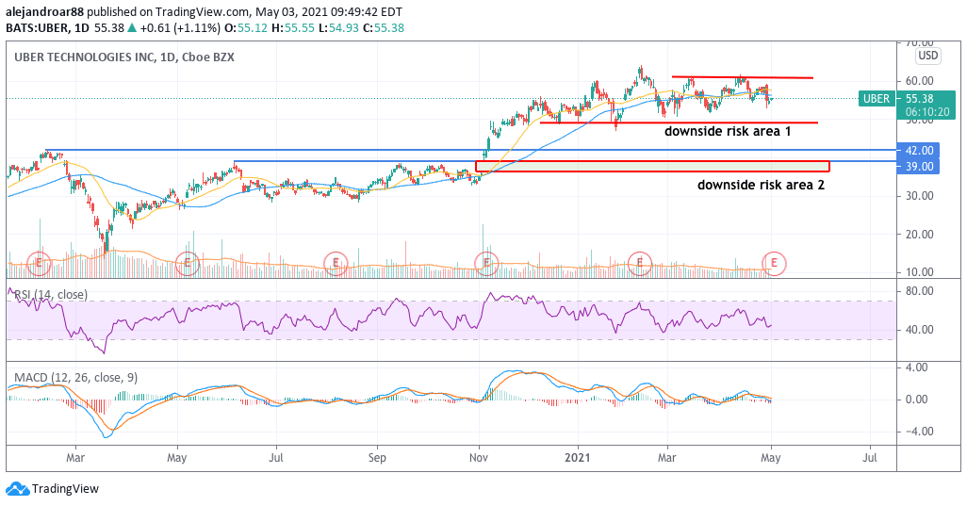This screenshot has width=967, height=506.
Task: Select the RSI (14, close) indicator label
Action: pos(51,295)
